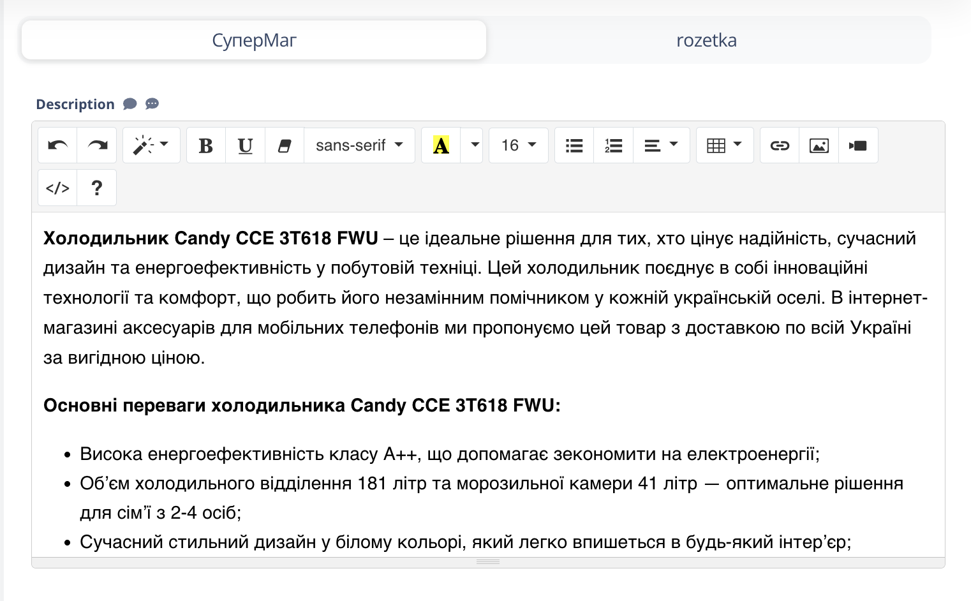Image resolution: width=971 pixels, height=601 pixels.
Task: Apply an unordered bullet list
Action: pyautogui.click(x=574, y=145)
